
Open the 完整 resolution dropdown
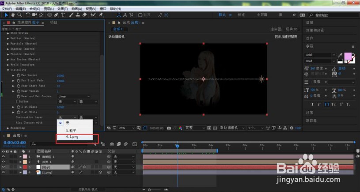(195, 128)
